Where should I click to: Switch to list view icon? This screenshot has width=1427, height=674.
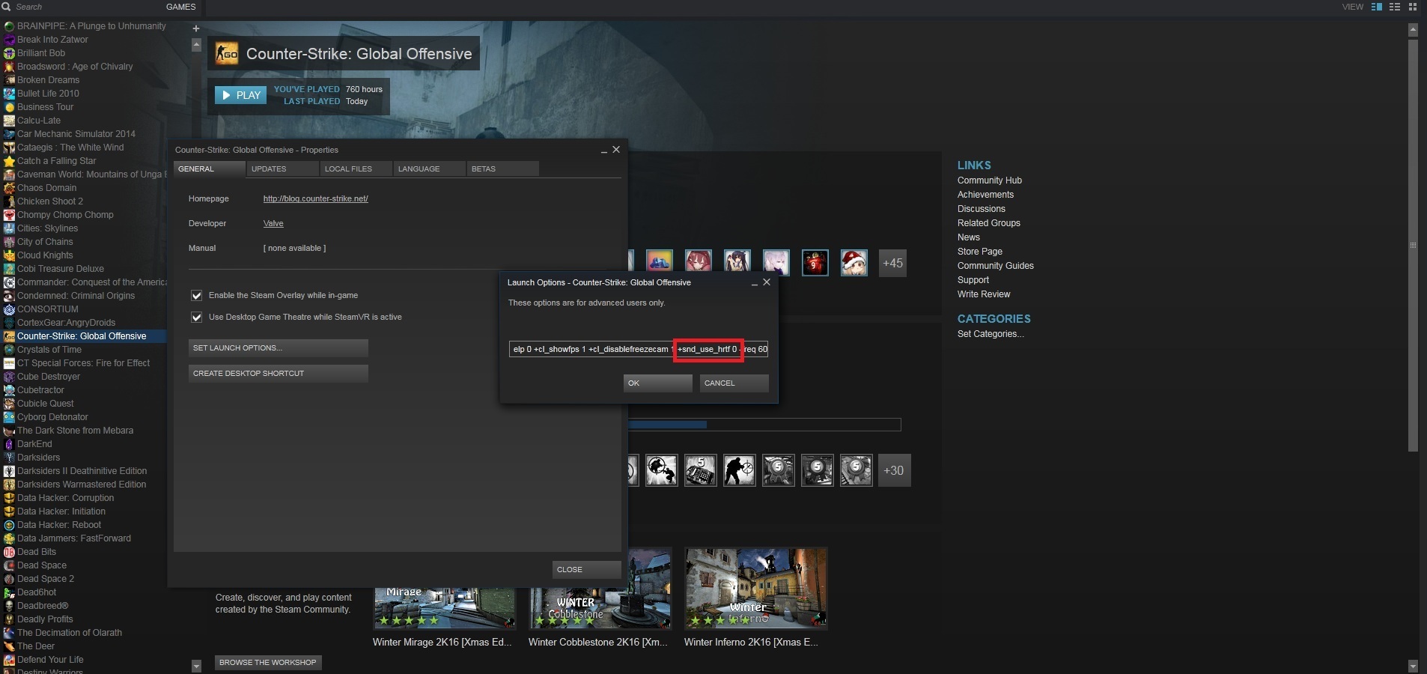tap(1395, 7)
